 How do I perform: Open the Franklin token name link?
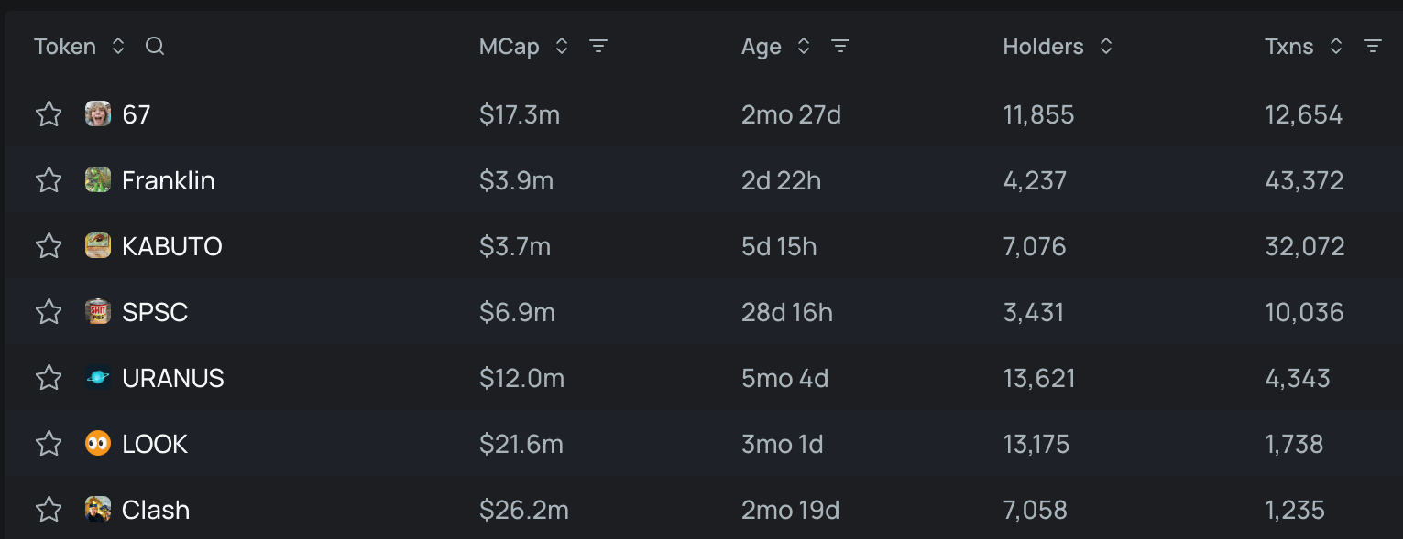pos(169,180)
